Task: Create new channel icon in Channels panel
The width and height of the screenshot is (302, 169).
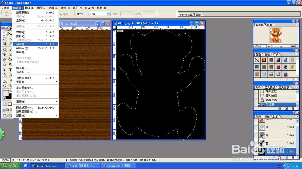Action: click(287, 157)
